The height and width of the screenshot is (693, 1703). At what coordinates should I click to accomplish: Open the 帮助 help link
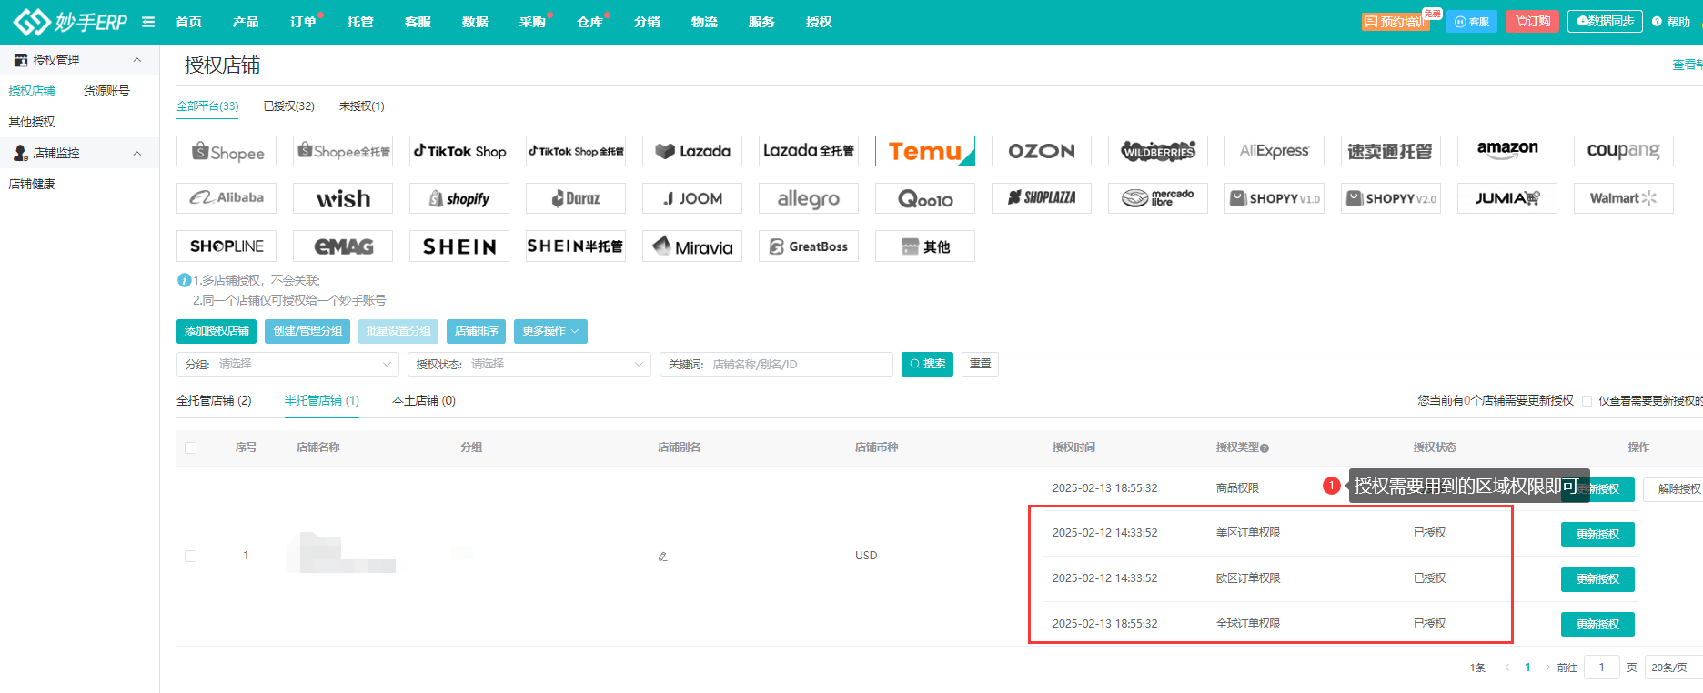1671,22
